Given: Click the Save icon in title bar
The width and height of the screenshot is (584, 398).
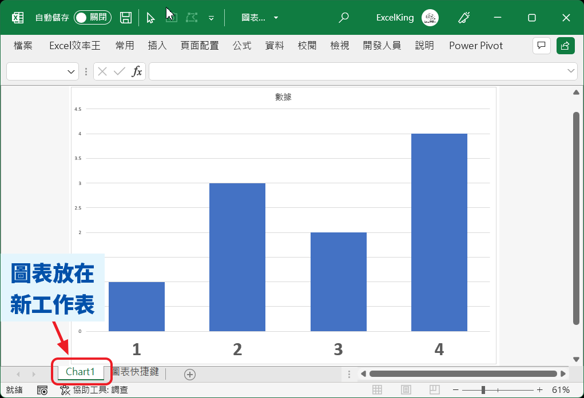Looking at the screenshot, I should pos(126,18).
